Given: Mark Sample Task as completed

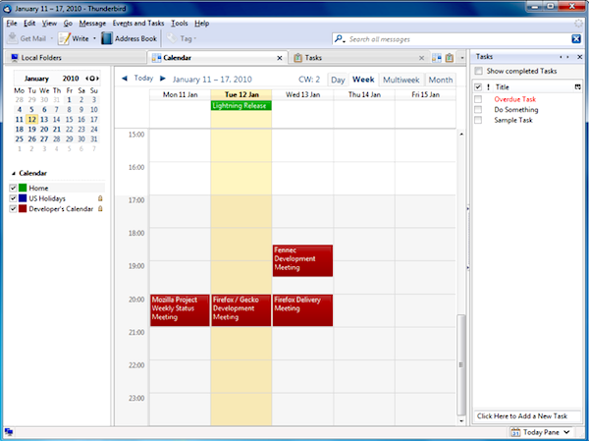Looking at the screenshot, I should pyautogui.click(x=478, y=120).
